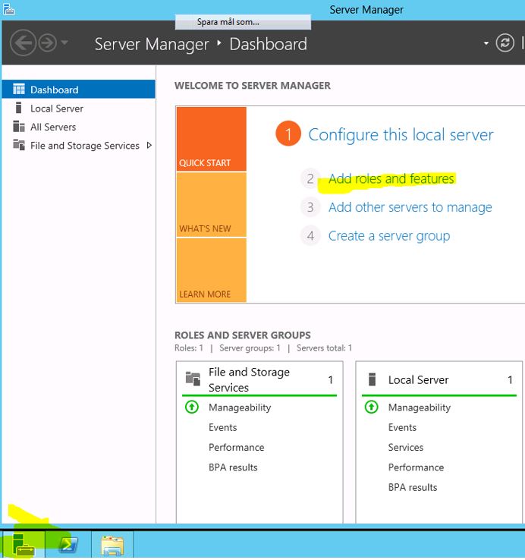Click Add other servers to manage
The image size is (525, 560).
click(410, 207)
